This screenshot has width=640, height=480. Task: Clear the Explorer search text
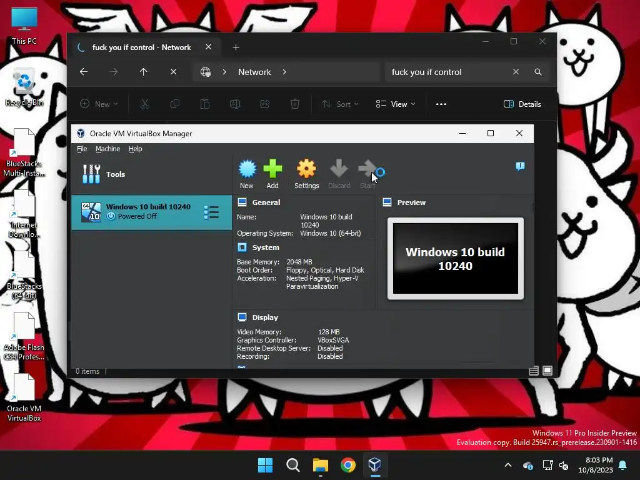pyautogui.click(x=516, y=72)
